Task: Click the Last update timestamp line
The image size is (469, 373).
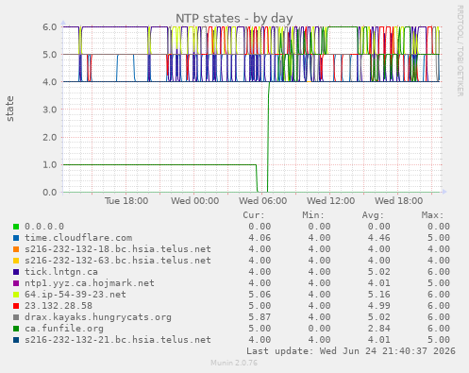Action: [x=351, y=351]
